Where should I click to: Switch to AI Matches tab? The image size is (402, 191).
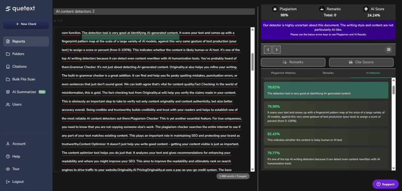coord(373,73)
